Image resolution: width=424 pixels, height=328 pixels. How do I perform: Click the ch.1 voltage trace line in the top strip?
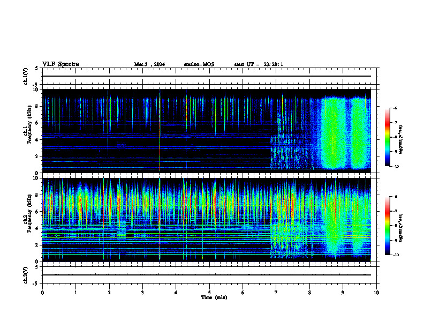coord(207,76)
